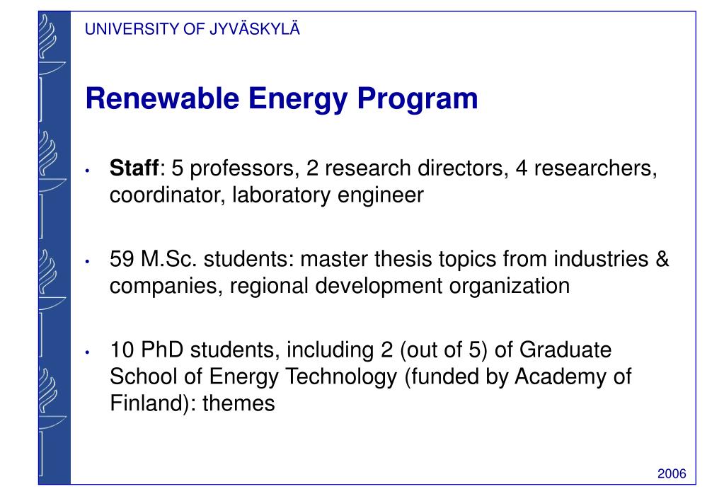This screenshot has width=724, height=501.
Task: Click the bullet before 59 M.Sc. students
Action: 87,262
